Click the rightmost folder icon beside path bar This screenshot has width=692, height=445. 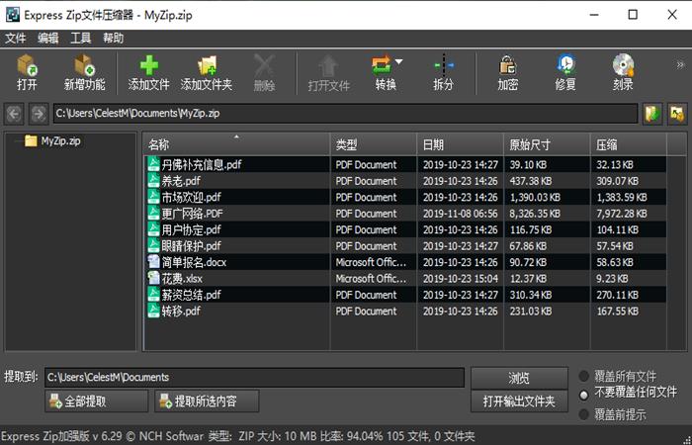point(677,114)
